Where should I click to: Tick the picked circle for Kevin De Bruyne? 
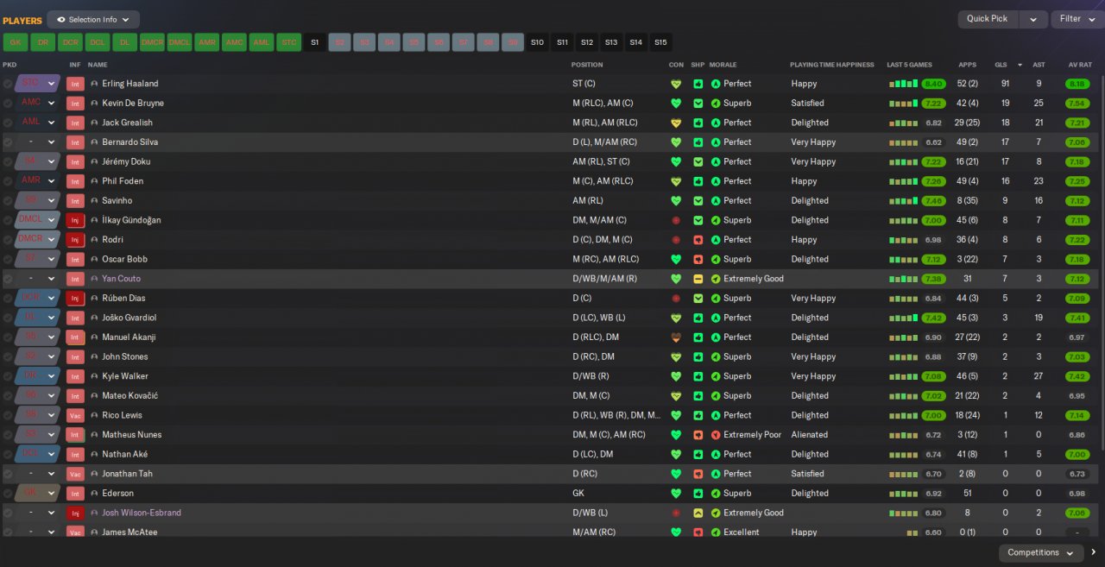[8, 103]
